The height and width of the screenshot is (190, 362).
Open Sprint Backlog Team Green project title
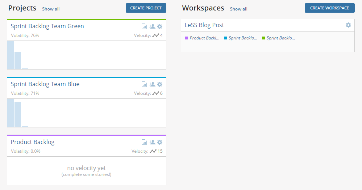point(47,26)
